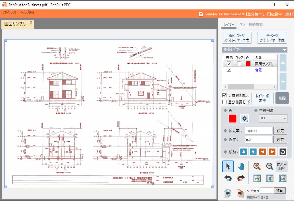Toggle visibility of 図面サンプル layer
Screen dimensions: 295x201
[x=229, y=64]
